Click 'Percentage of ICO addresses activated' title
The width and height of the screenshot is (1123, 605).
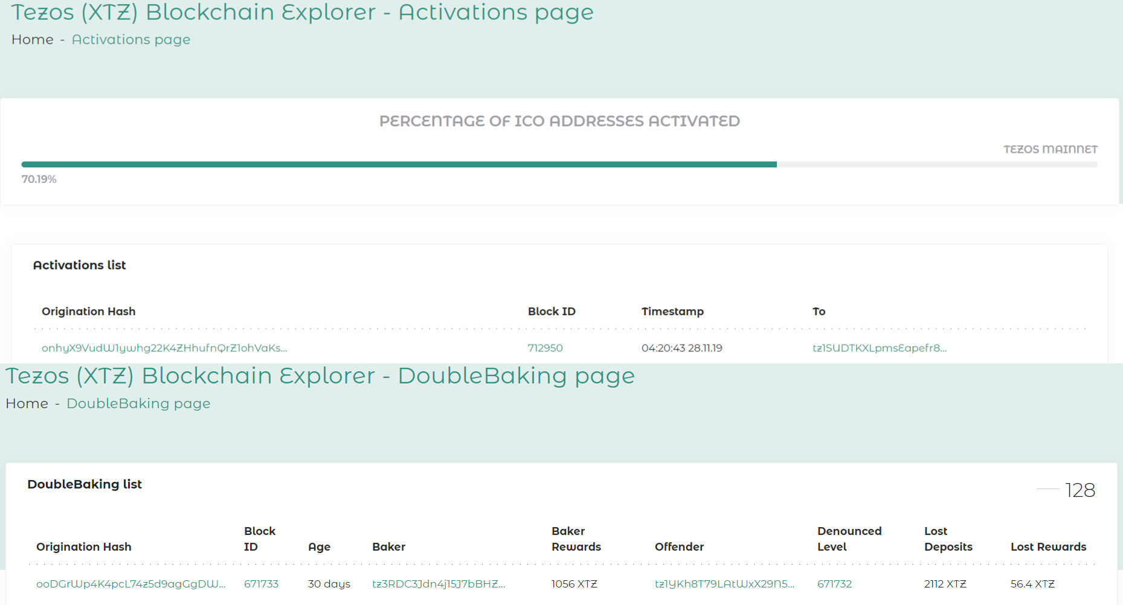(x=559, y=121)
